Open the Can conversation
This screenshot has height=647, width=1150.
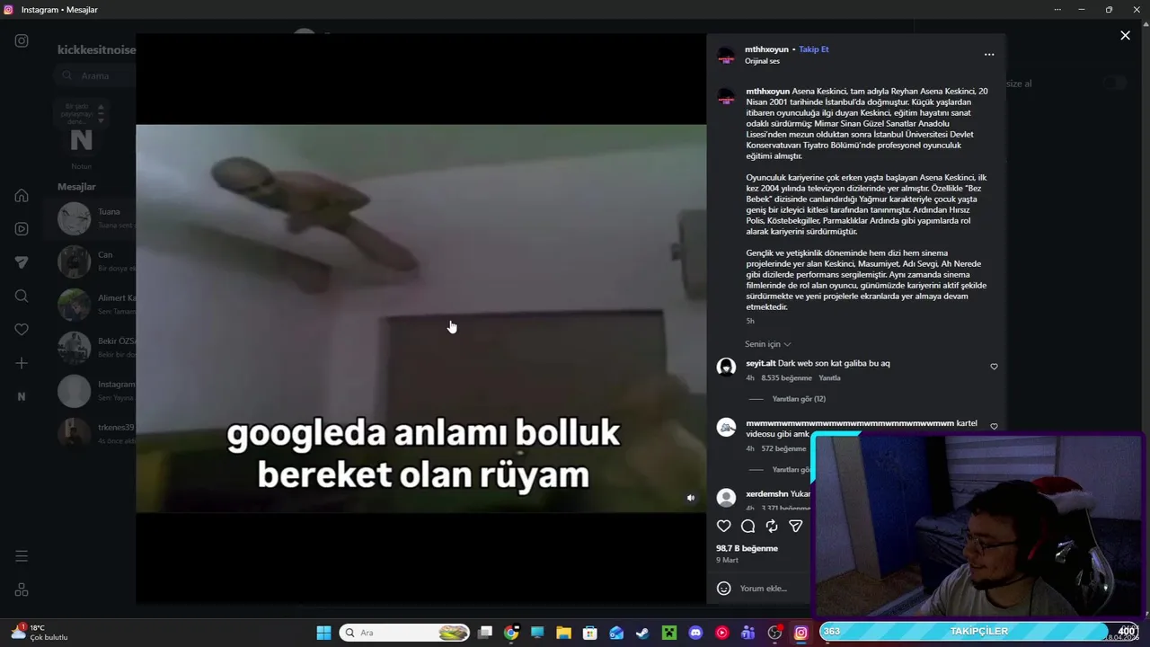[90, 261]
